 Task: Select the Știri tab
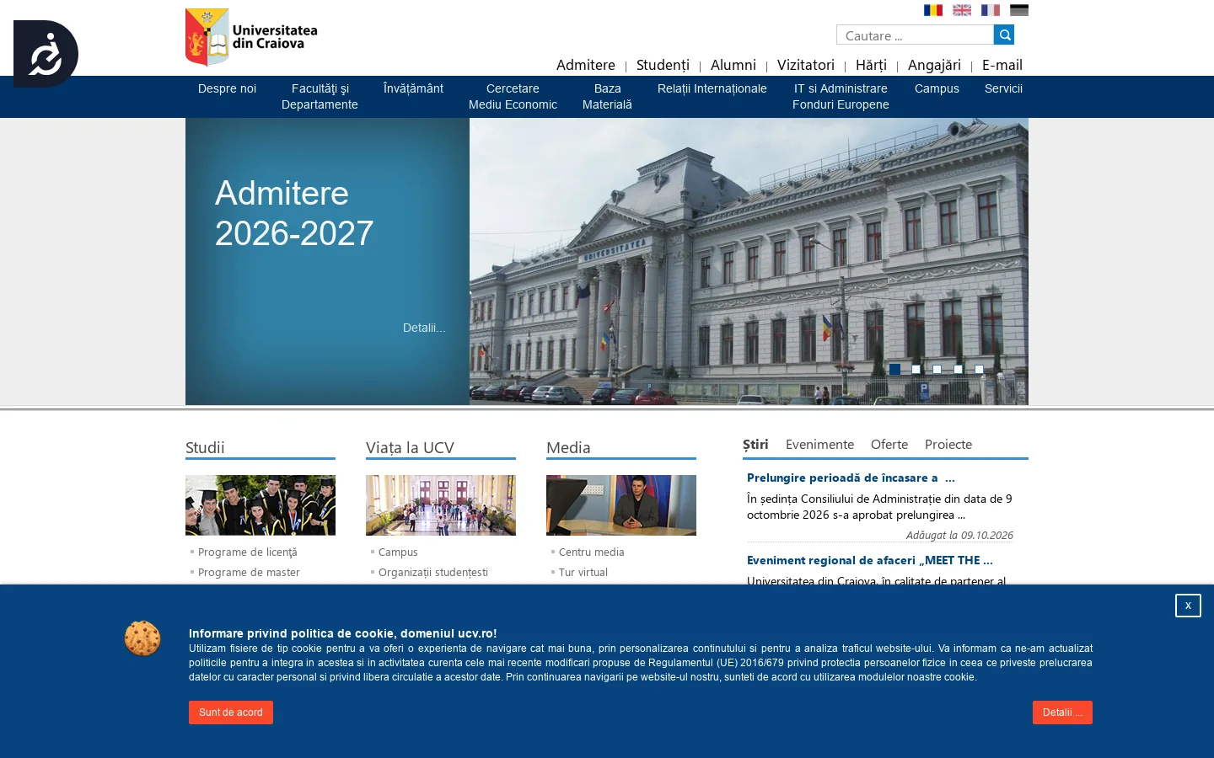click(755, 445)
